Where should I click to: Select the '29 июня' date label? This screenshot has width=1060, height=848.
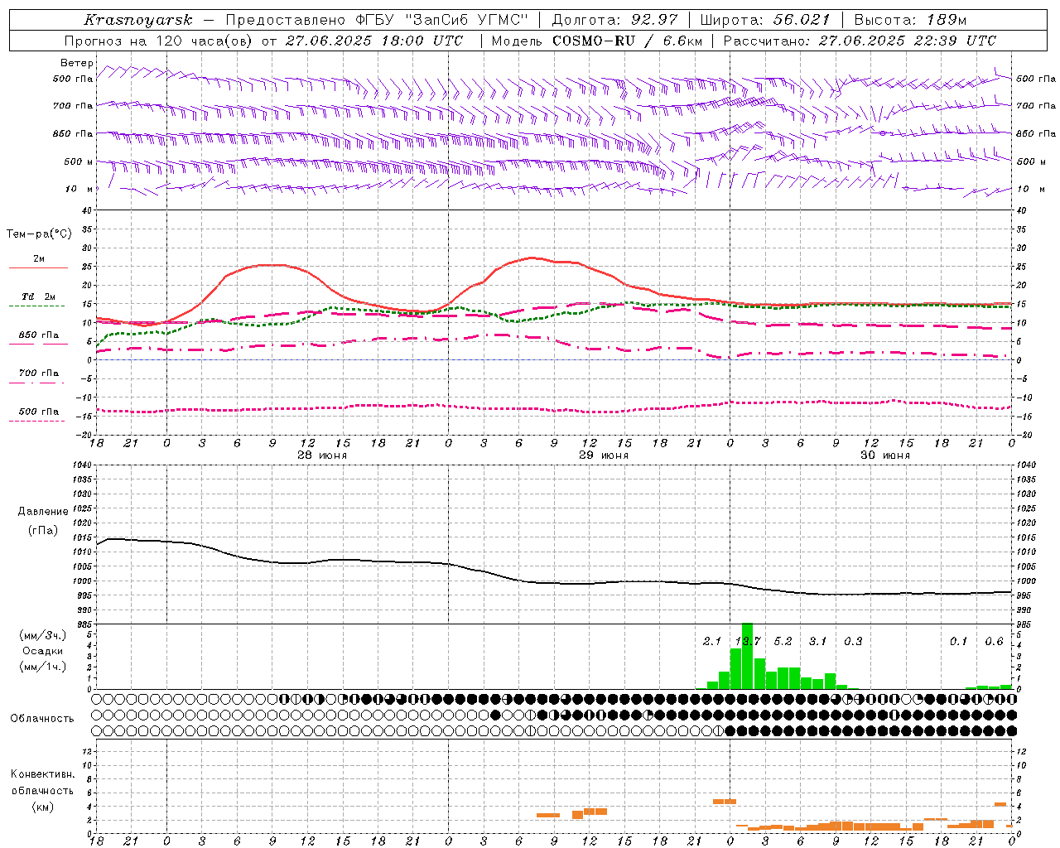click(604, 455)
